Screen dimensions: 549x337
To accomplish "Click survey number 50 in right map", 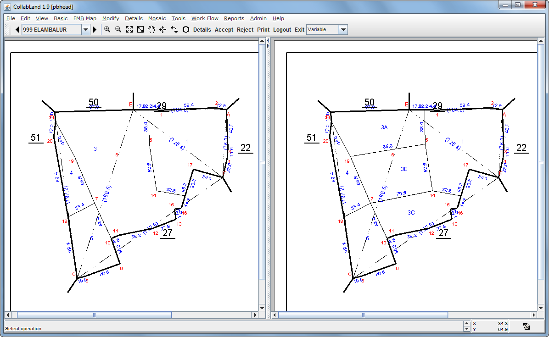I will coord(370,102).
